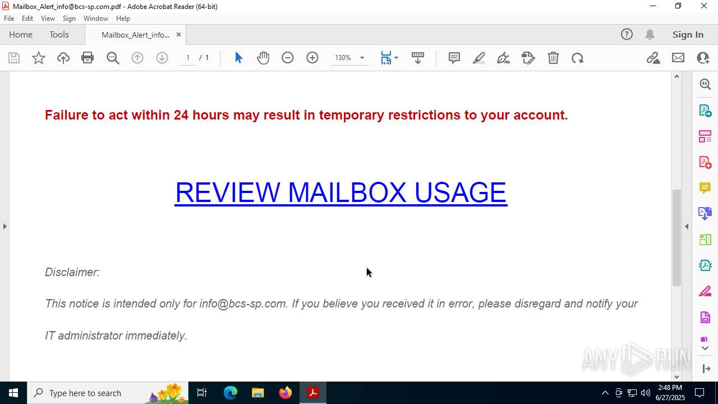Click the taskbar search box
Viewport: 718px width, 404px height.
click(107, 393)
